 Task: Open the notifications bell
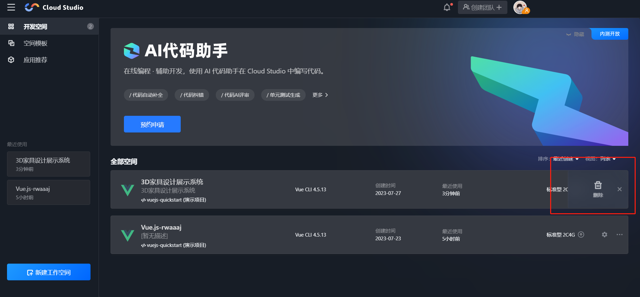click(447, 7)
